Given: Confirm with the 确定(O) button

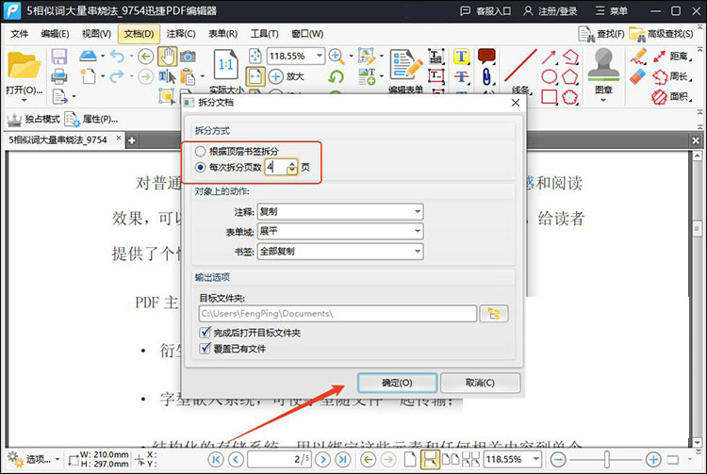Looking at the screenshot, I should pos(396,383).
